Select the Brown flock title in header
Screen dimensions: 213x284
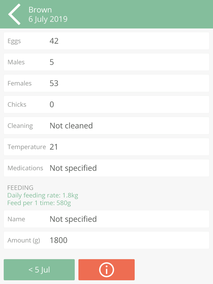pos(40,10)
